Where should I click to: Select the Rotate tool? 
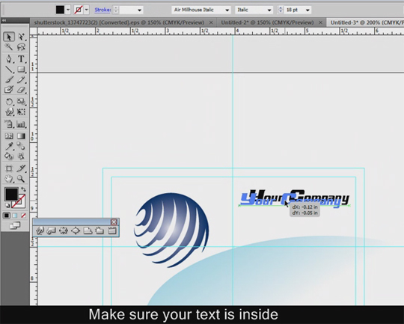[x=9, y=102]
